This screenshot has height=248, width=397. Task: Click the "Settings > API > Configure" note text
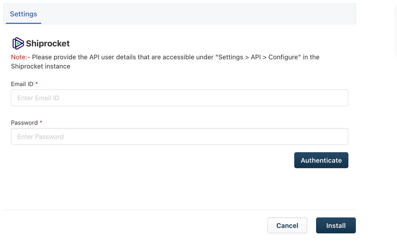258,57
